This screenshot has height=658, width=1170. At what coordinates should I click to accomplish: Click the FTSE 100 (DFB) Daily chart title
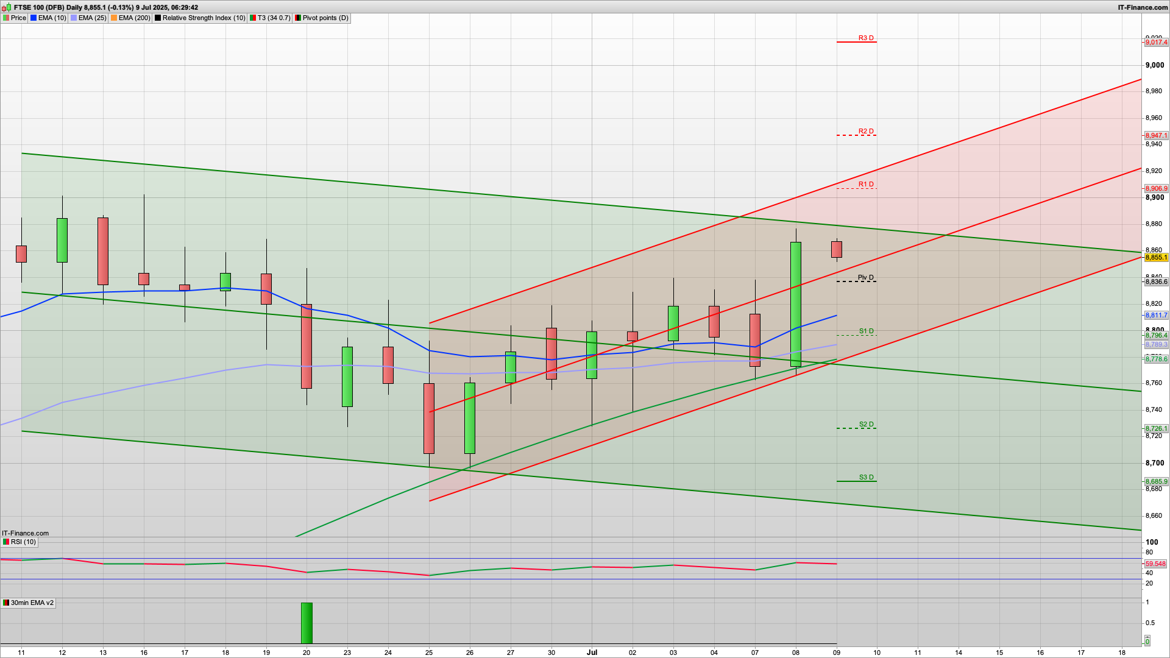[105, 7]
